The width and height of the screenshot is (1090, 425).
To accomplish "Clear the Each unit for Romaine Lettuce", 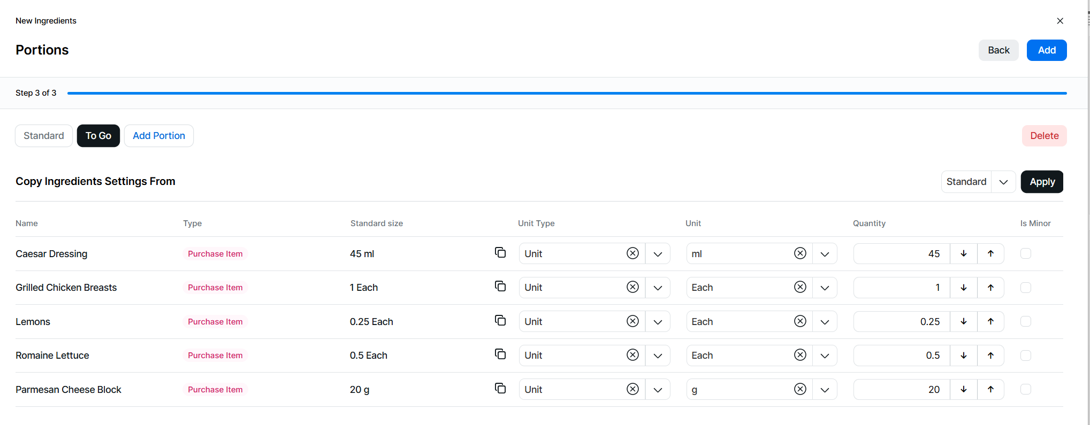I will coord(800,355).
